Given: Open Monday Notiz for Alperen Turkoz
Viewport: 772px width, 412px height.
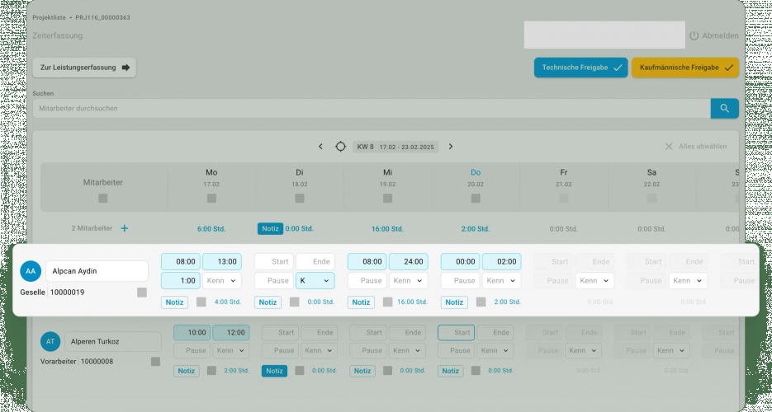Looking at the screenshot, I should pos(186,371).
